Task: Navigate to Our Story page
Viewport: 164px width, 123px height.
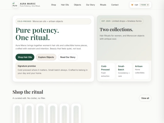Action: tap(91, 5)
